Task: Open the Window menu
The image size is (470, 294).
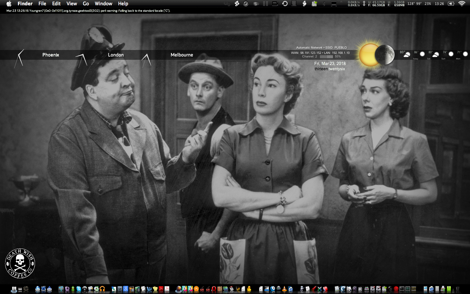Action: (x=103, y=4)
